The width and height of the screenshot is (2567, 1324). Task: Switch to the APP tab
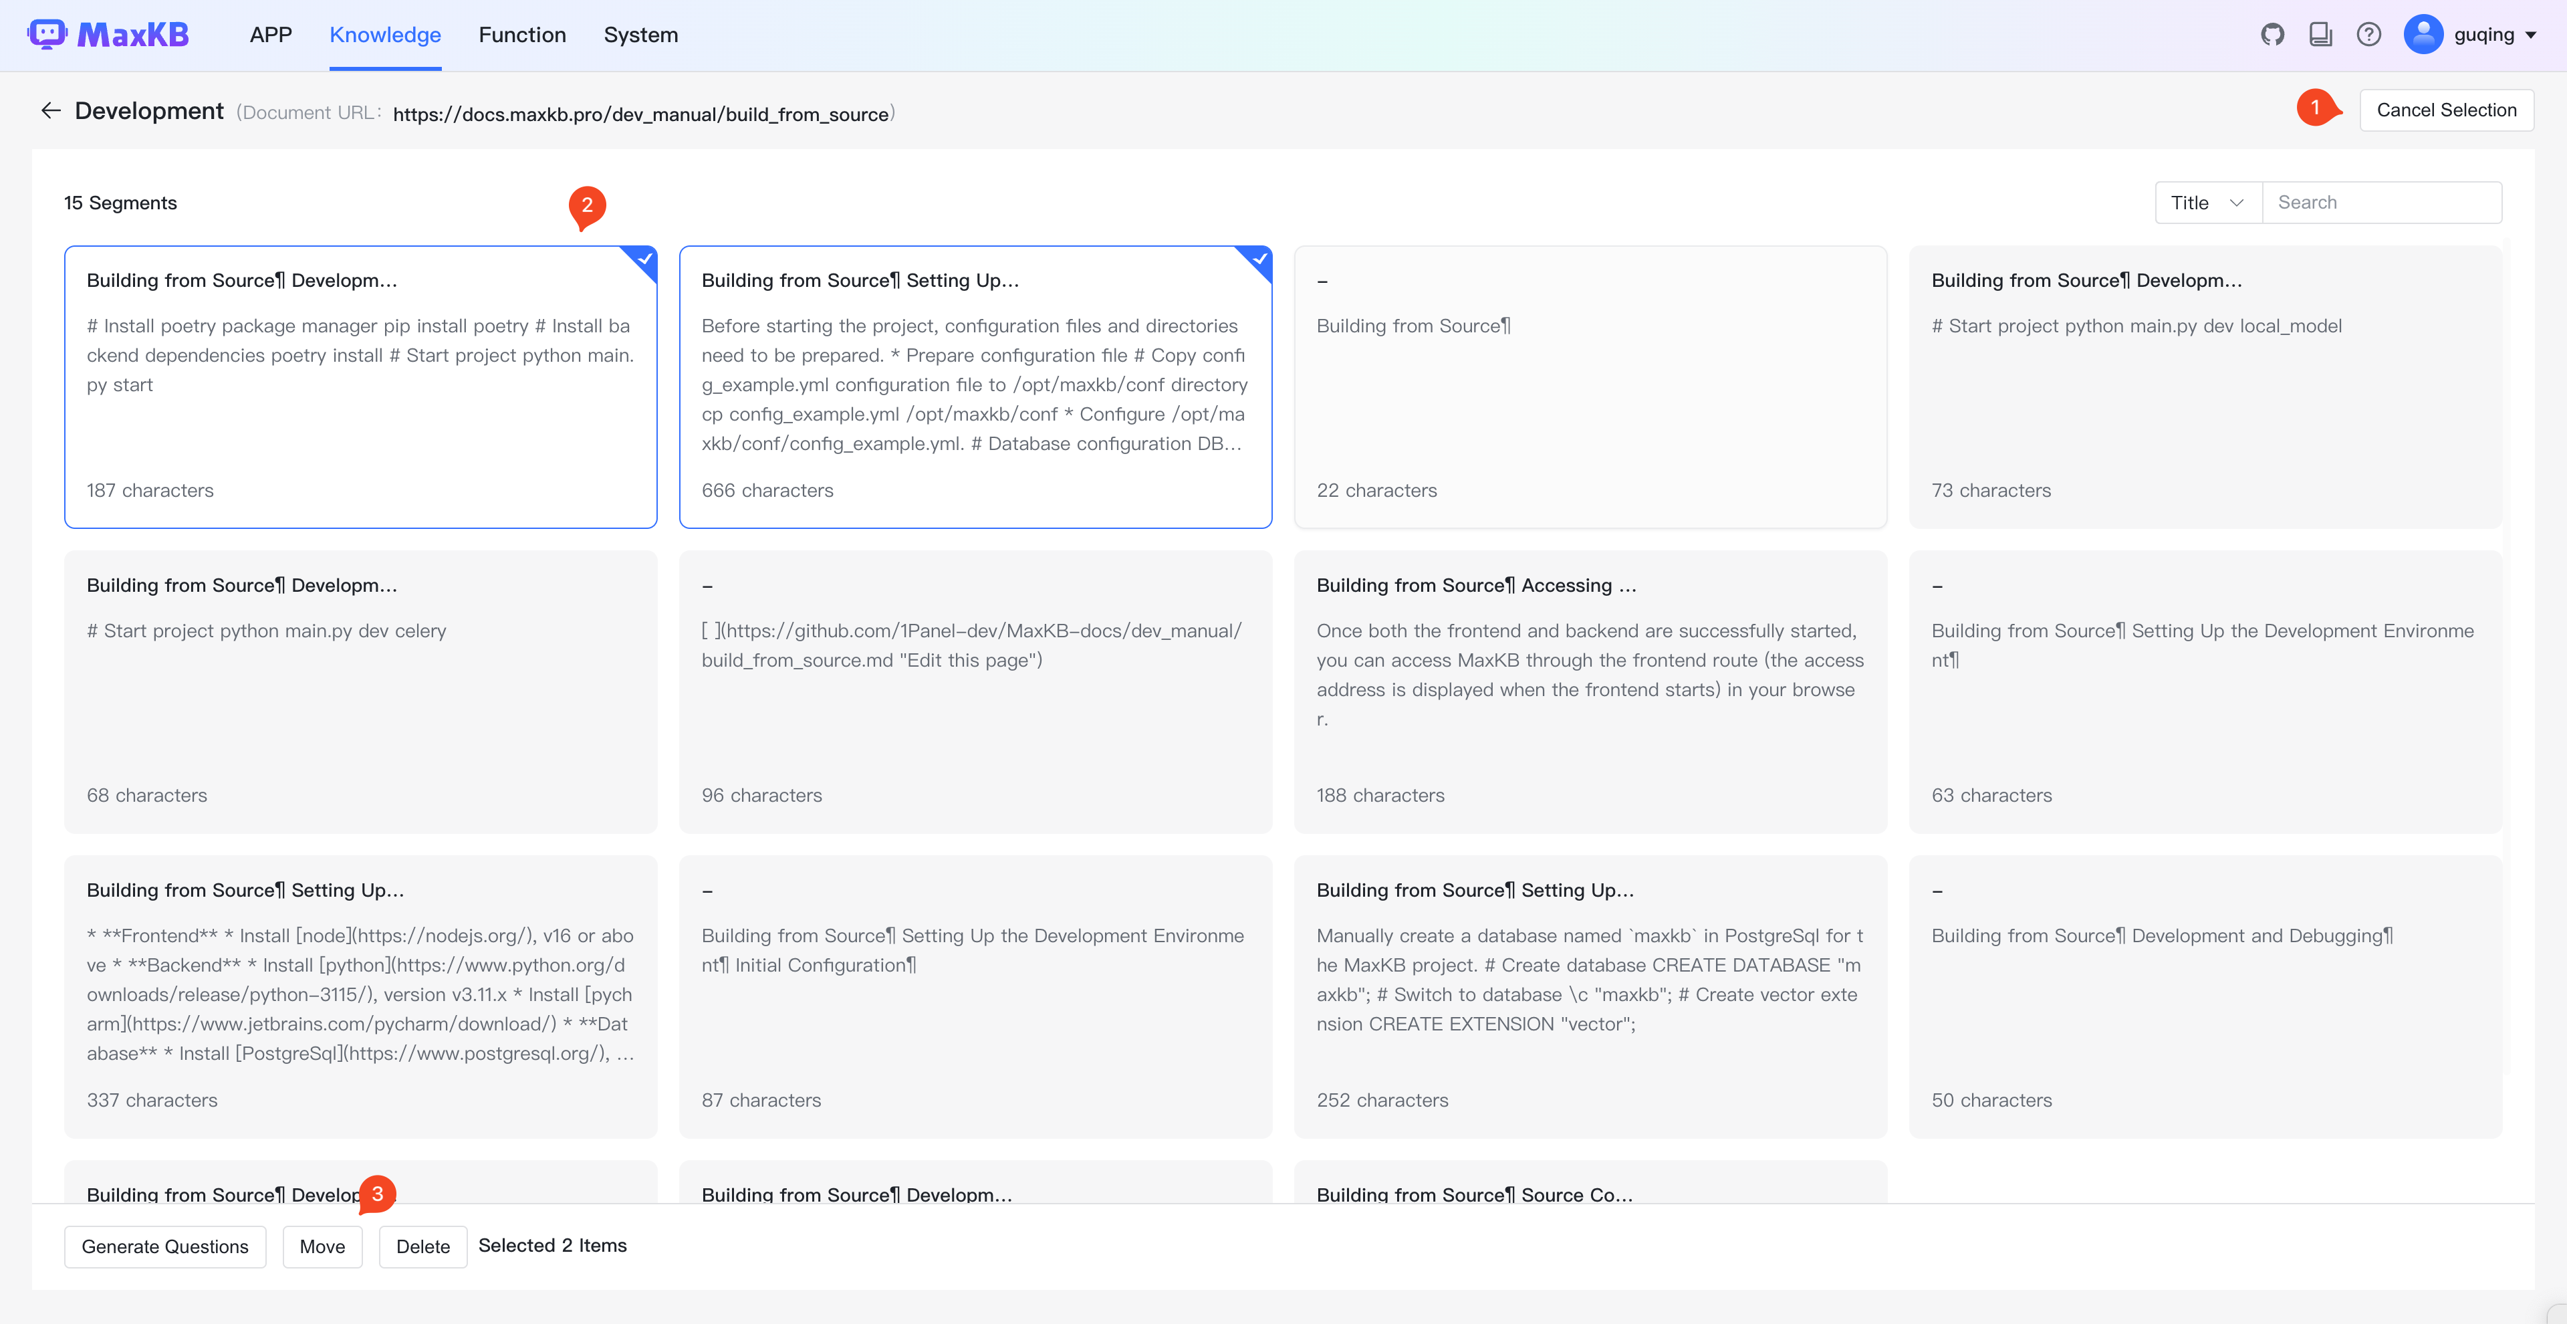271,35
